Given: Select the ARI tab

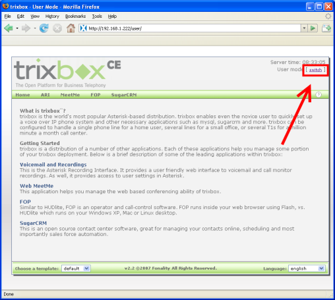Looking at the screenshot, I should click(45, 95).
